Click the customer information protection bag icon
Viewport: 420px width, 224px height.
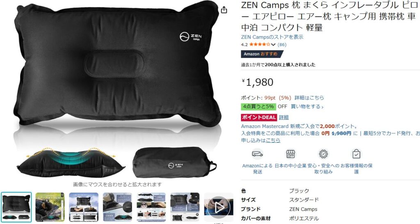356,154
